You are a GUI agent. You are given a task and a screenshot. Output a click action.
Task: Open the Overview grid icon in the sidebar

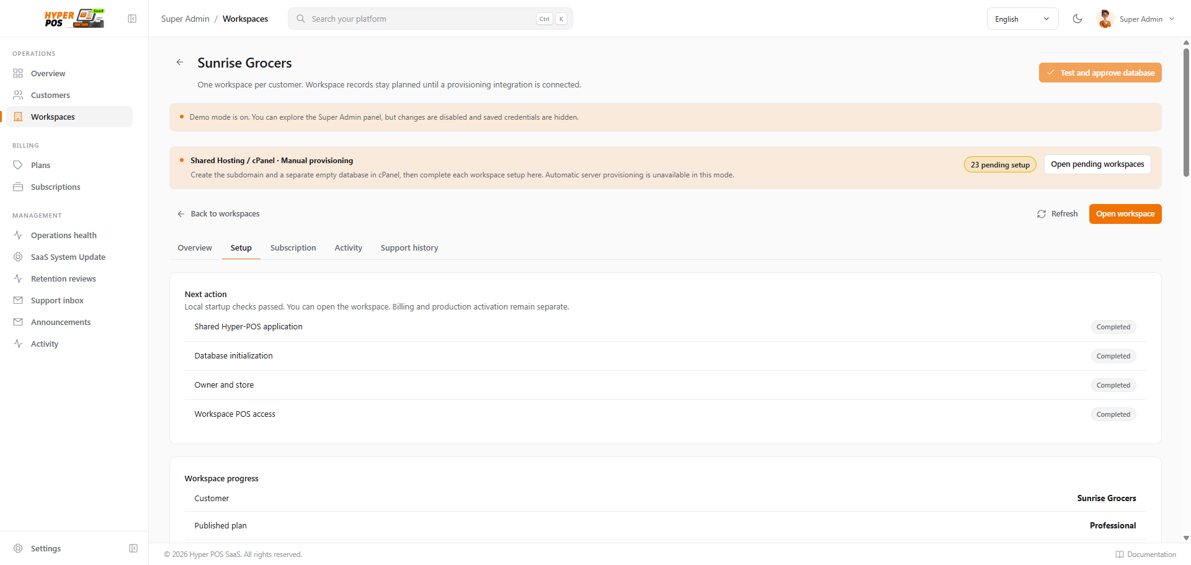click(x=18, y=73)
